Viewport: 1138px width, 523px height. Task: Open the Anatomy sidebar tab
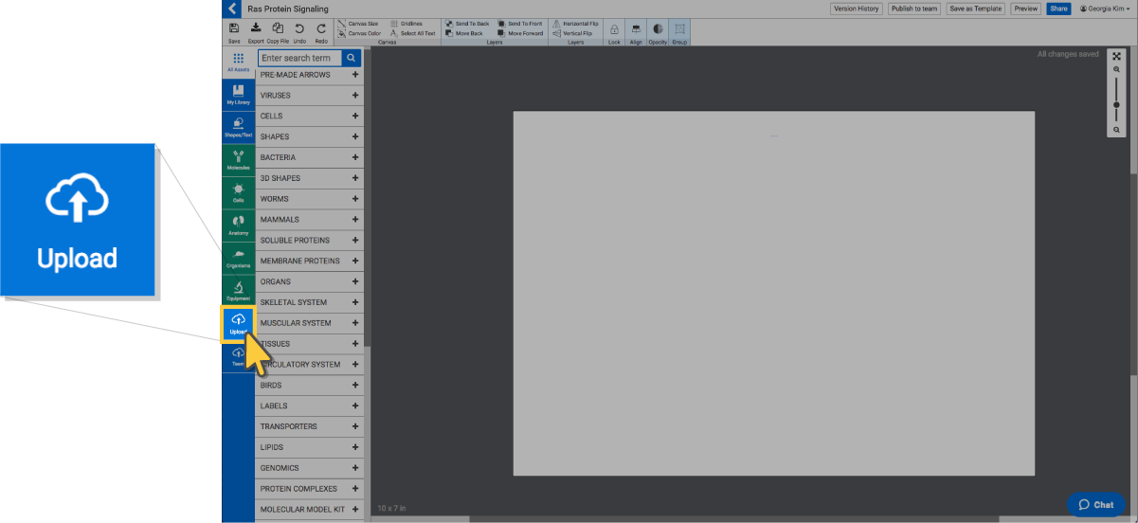click(x=238, y=225)
